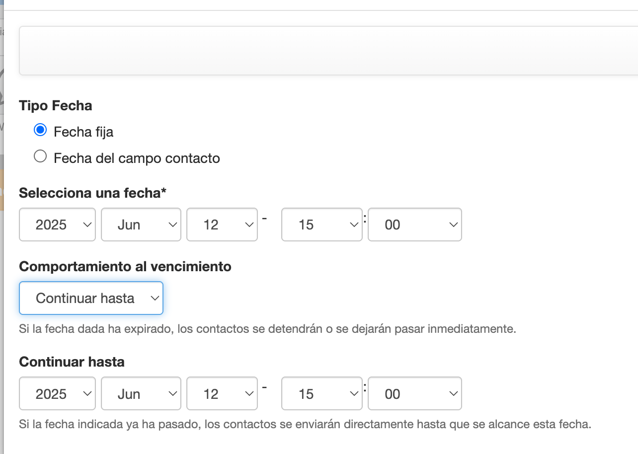Open minutes dropdown under Selecciona una fecha
The width and height of the screenshot is (638, 454).
pos(414,225)
